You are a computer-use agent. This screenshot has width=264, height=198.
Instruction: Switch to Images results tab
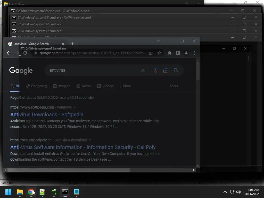tap(62, 86)
